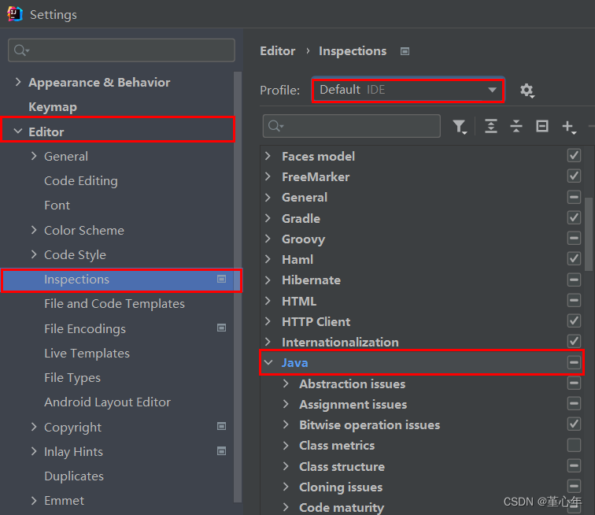The height and width of the screenshot is (515, 595).
Task: Toggle the FreeMarker inspections checkbox
Action: coord(574,176)
